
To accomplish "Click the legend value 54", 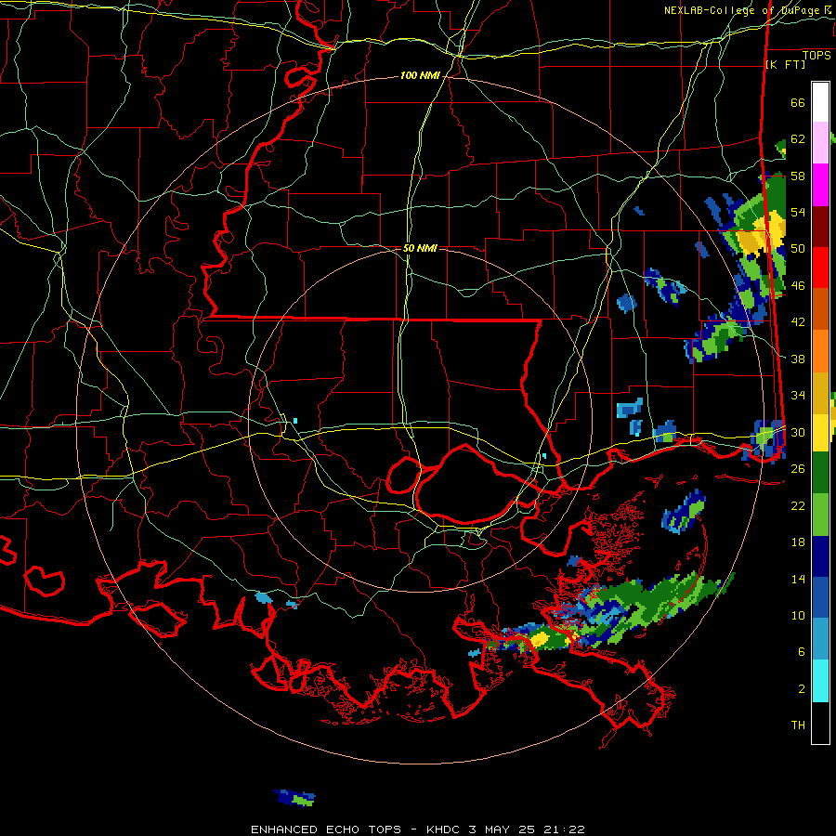I will (798, 212).
